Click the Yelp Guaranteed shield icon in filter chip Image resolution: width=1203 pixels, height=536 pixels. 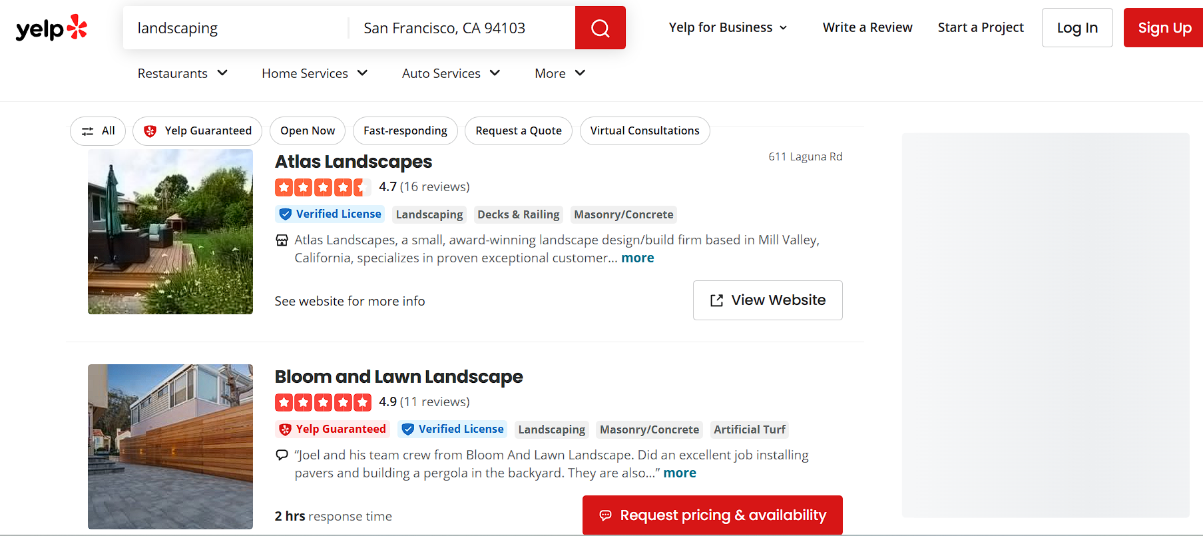150,131
